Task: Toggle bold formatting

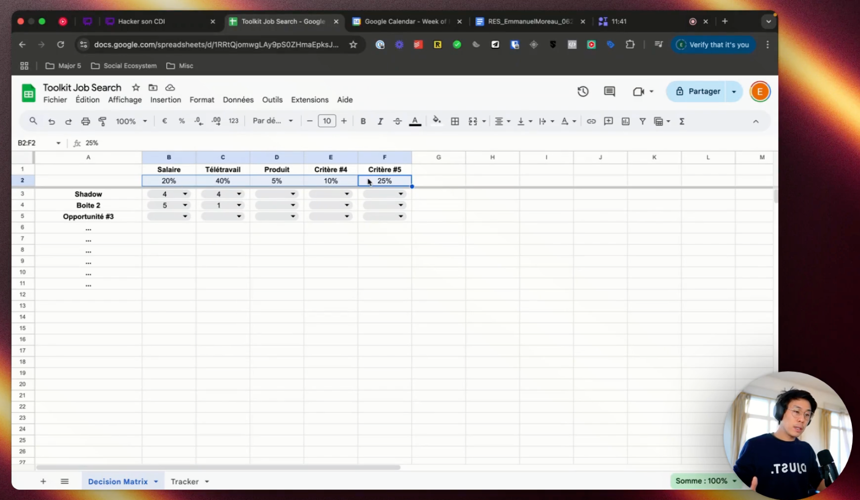Action: click(x=363, y=121)
